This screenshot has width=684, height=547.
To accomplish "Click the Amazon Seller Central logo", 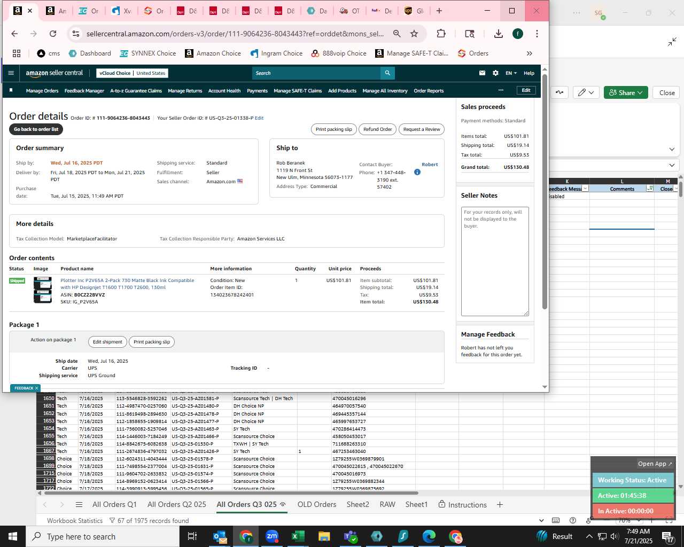I will 55,73.
